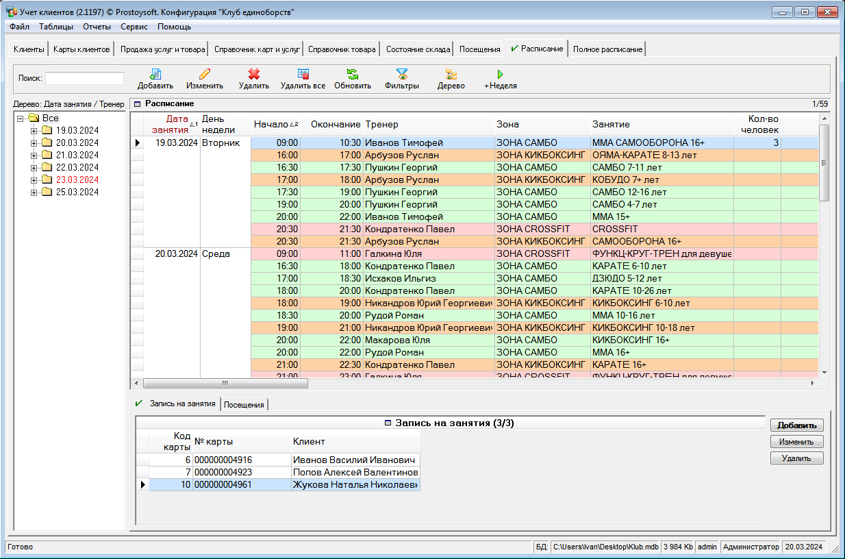Screen dimensions: 845x559
Task: Click the application icon in the title bar
Action: [12, 12]
